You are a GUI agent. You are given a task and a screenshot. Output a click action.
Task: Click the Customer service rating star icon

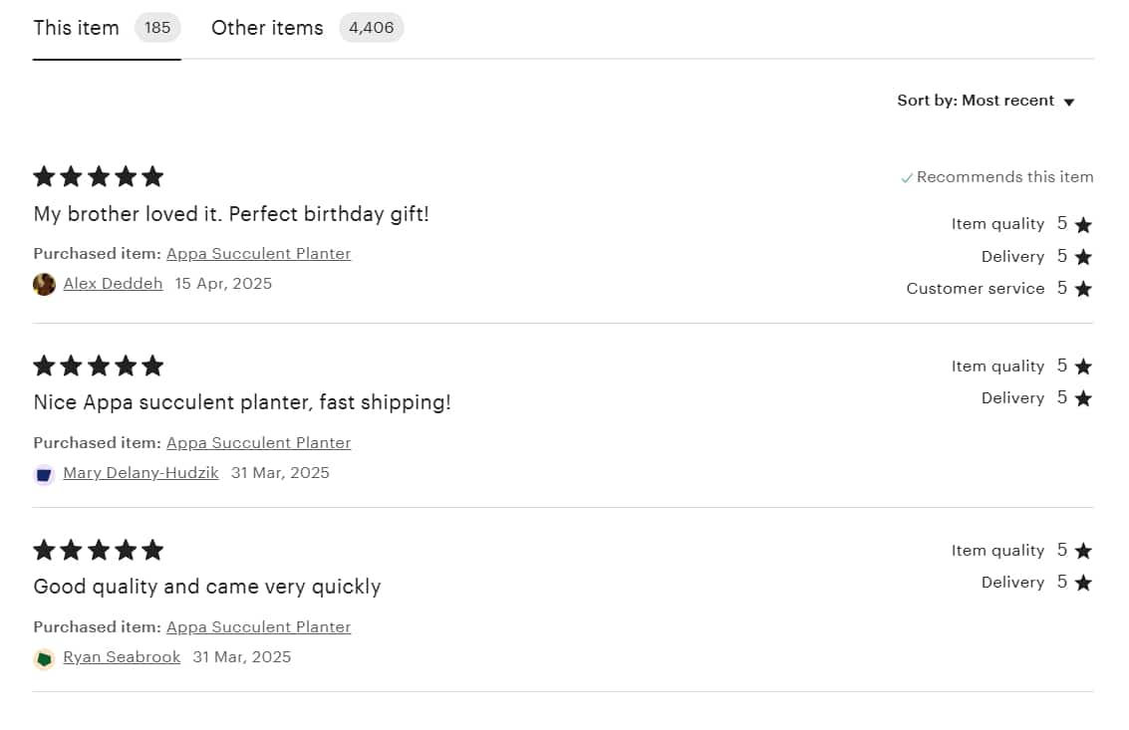tap(1083, 289)
